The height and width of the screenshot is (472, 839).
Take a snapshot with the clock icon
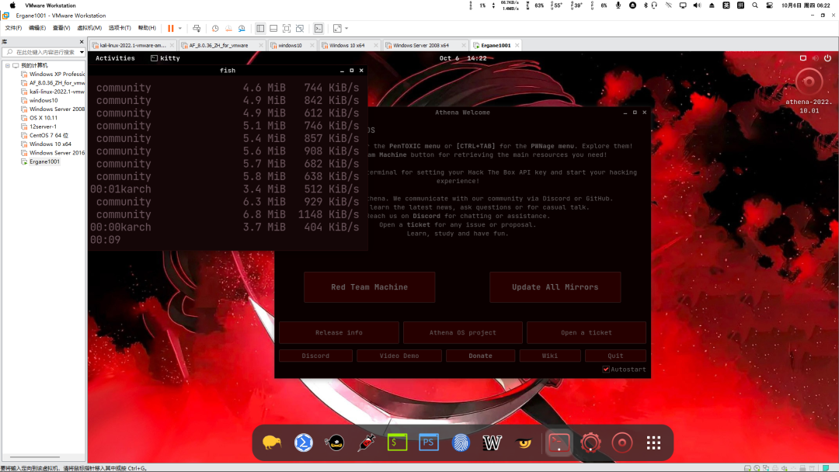click(x=215, y=28)
